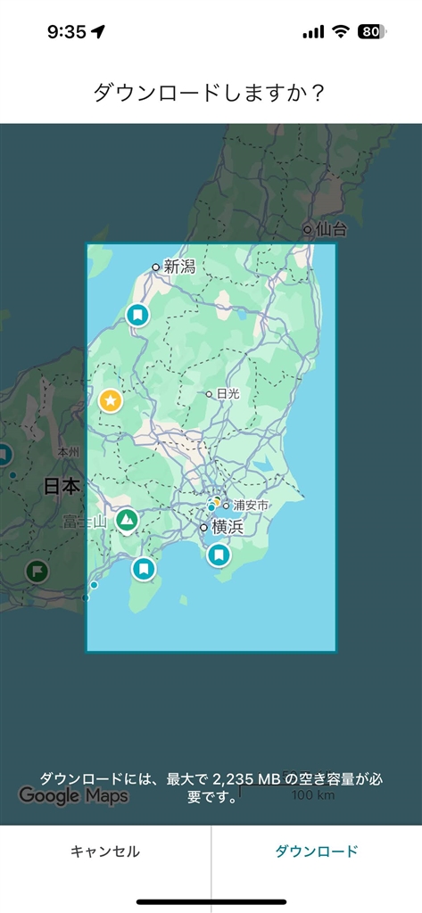Screen dimensions: 422x913
Task: Tap the battery indicator showing 80
Action: (x=372, y=31)
